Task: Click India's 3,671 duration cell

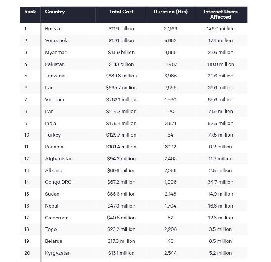Action: 170,124
